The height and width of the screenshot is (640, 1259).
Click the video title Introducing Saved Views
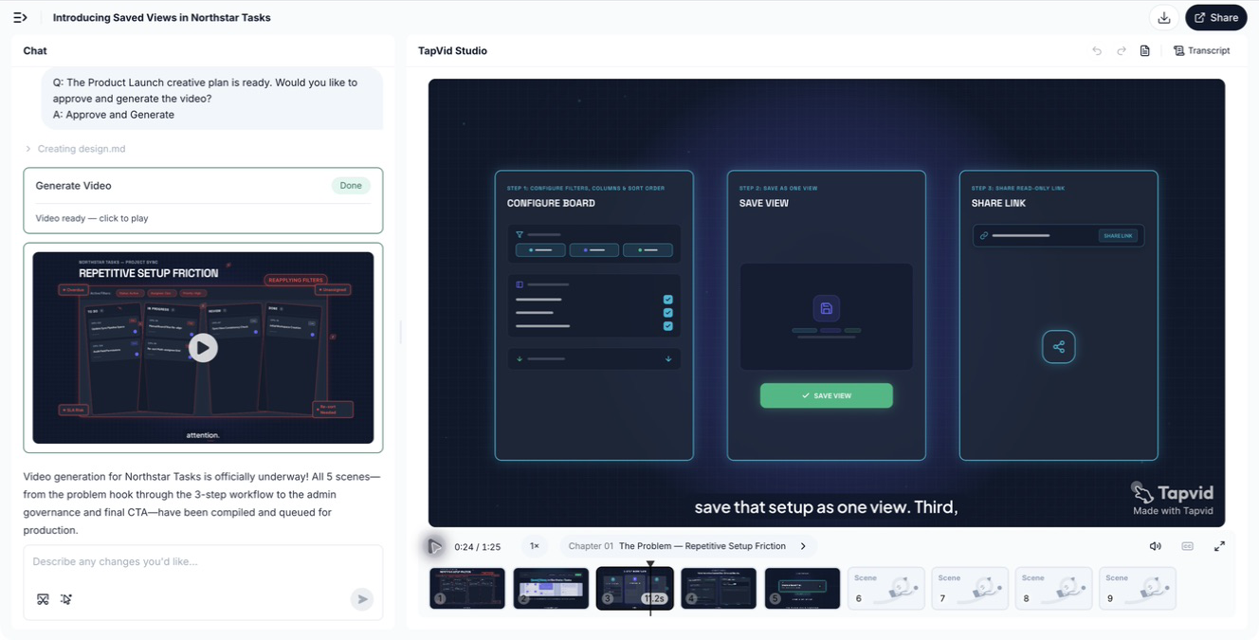tap(161, 17)
